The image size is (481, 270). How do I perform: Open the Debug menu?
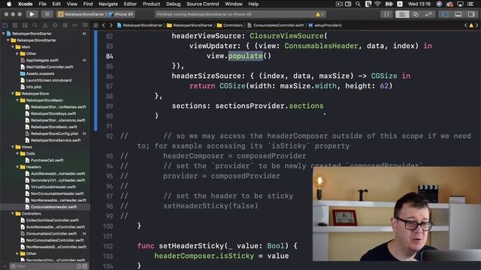click(174, 4)
